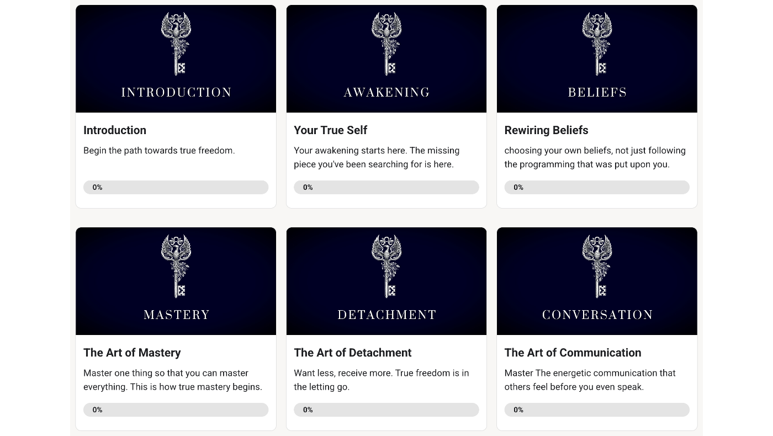Click The Art of Detachment progress bar
Image resolution: width=773 pixels, height=436 pixels.
[386, 410]
